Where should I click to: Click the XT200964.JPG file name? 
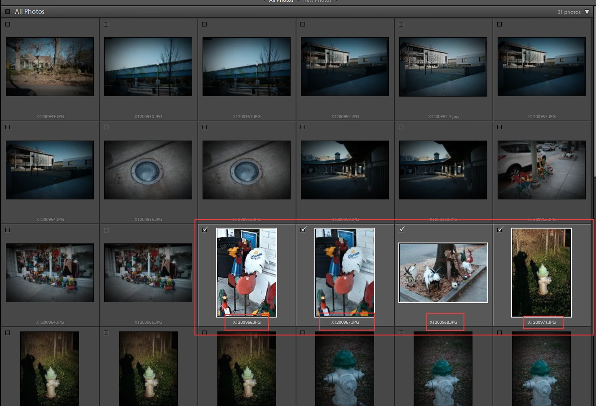pyautogui.click(x=50, y=322)
